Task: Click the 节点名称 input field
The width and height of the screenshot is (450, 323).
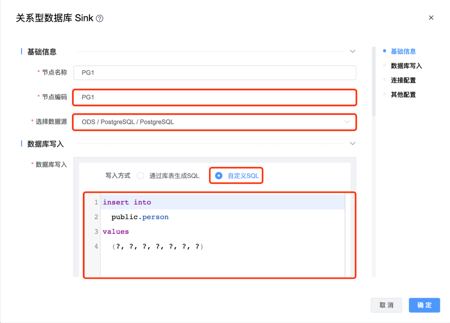Action: (x=214, y=73)
